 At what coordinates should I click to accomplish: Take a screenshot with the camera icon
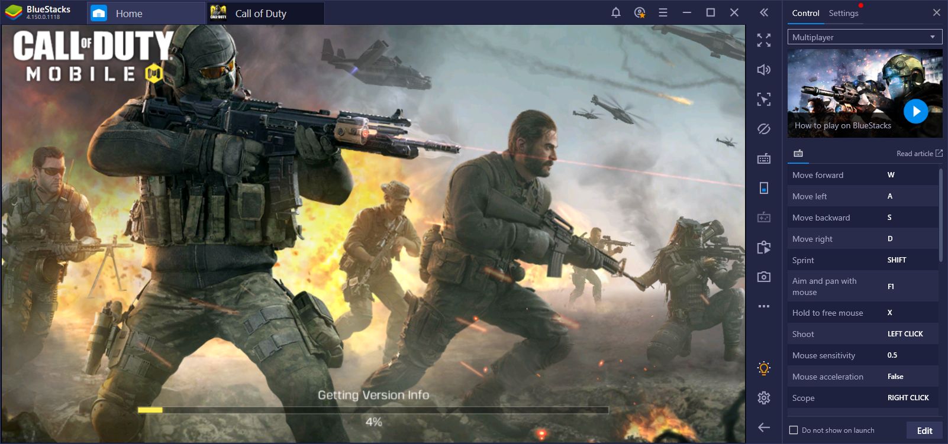coord(764,277)
